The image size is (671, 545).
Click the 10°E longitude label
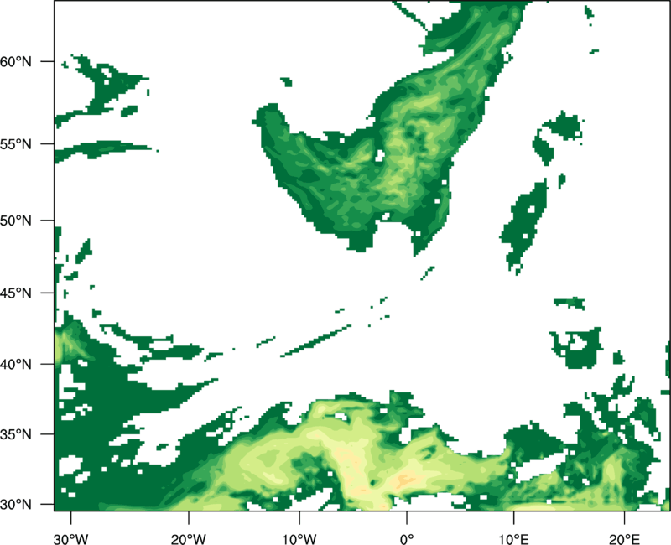click(x=513, y=539)
